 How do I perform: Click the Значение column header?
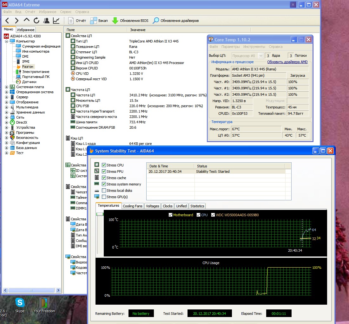189,30
